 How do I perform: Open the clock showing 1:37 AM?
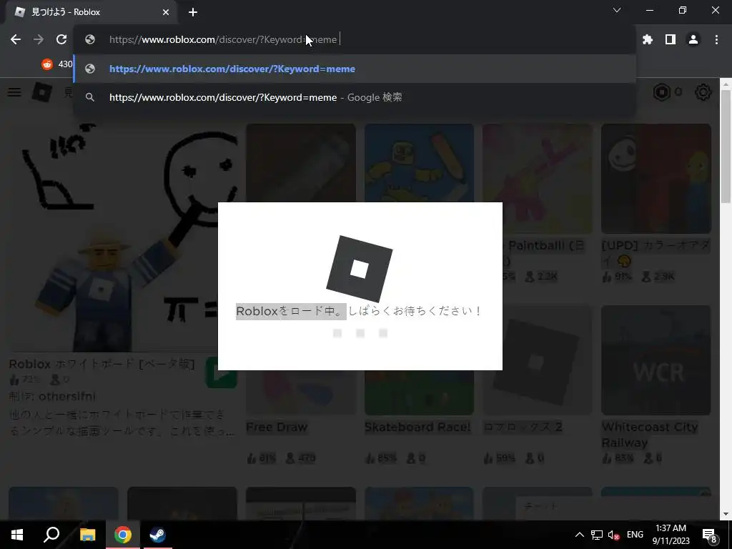click(x=671, y=535)
